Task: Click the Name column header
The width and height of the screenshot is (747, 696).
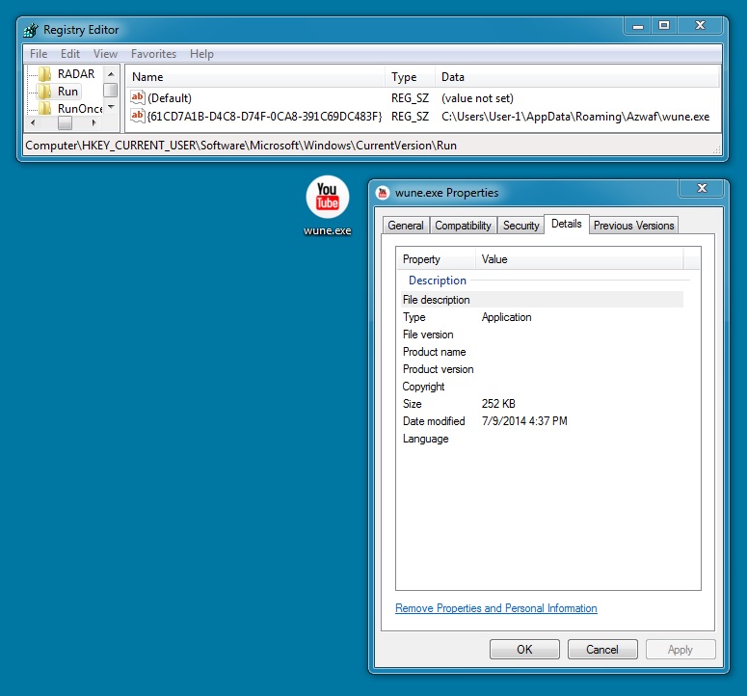Action: [255, 77]
